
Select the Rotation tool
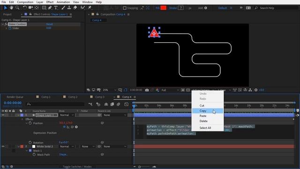(x=25, y=8)
